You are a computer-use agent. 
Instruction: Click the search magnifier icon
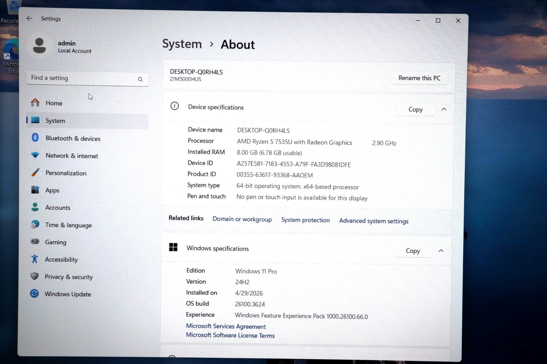(140, 79)
